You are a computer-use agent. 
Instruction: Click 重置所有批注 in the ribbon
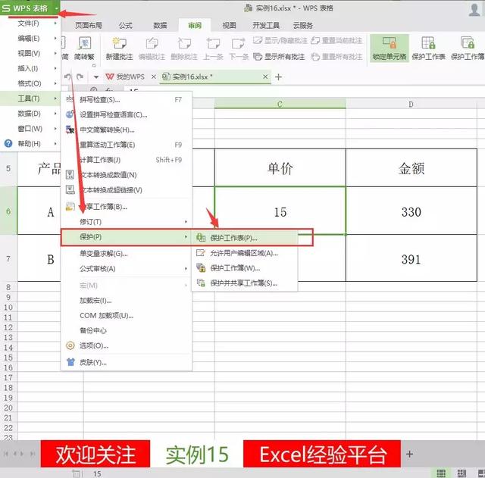336,57
